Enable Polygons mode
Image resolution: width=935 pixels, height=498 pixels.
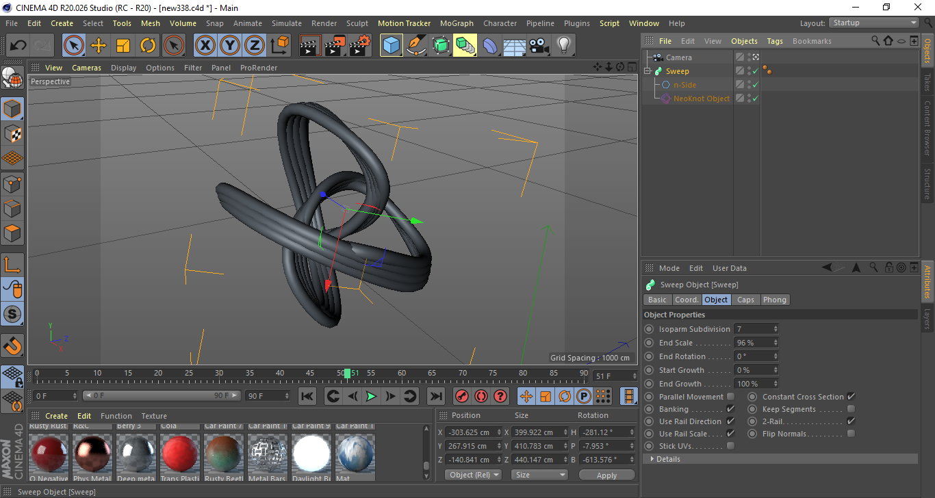click(12, 233)
